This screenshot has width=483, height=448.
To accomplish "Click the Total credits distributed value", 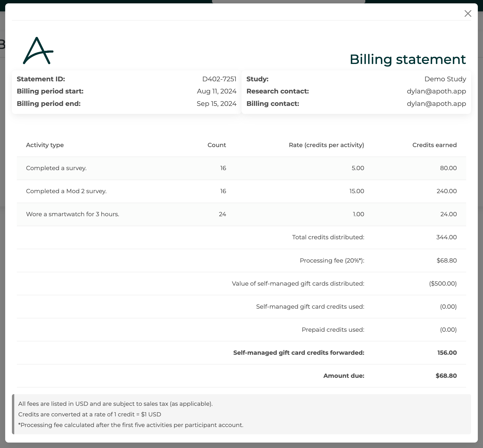I will pos(446,237).
